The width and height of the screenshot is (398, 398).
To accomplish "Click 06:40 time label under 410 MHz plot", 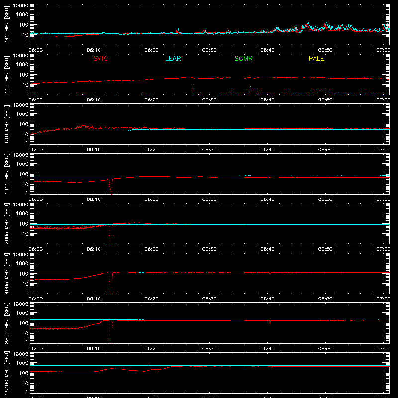I will click(267, 100).
